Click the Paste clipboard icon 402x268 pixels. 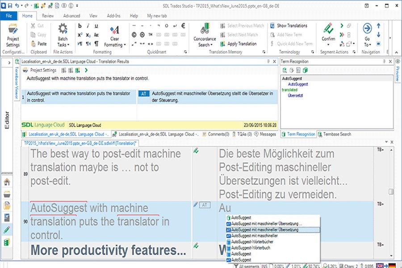pyautogui.click(x=38, y=44)
